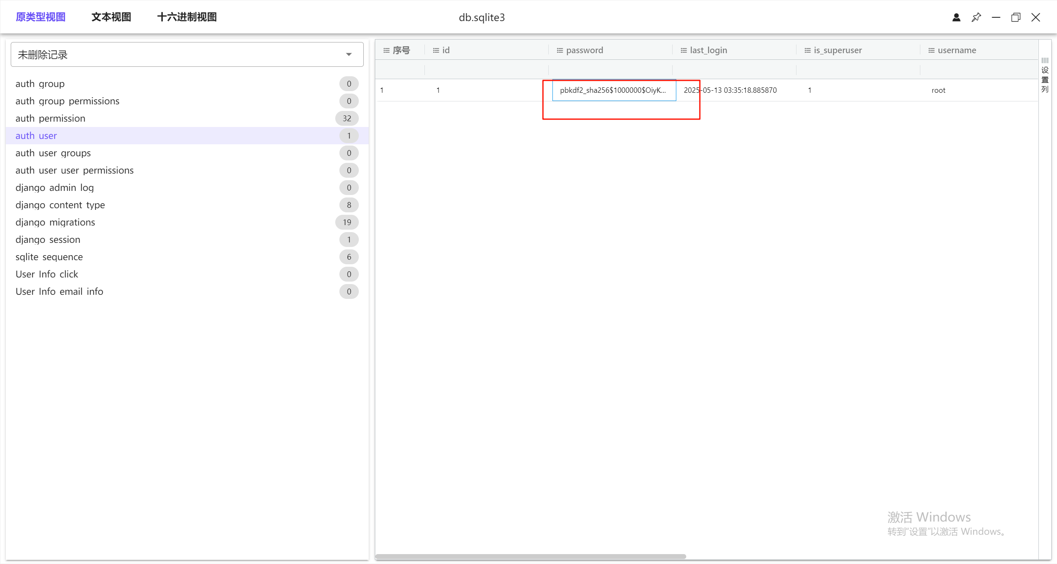Select the 原类型视图 tab

[40, 17]
